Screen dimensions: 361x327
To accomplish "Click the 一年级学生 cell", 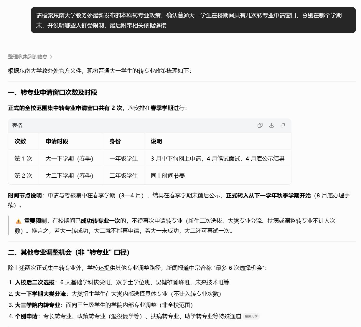I will tap(124, 158).
